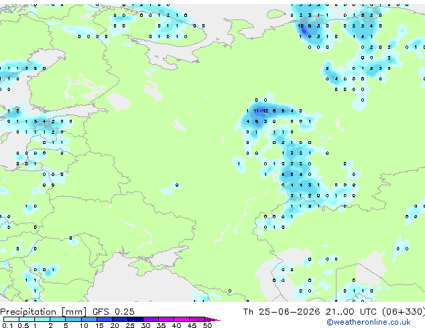Select the 35–40 mm legend color swatch
Screen dimensions: 425x328
(x=166, y=319)
